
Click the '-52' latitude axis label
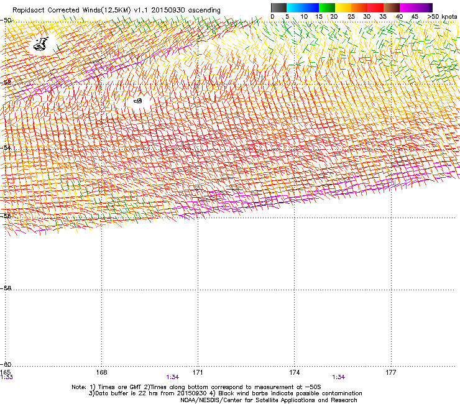click(6, 83)
